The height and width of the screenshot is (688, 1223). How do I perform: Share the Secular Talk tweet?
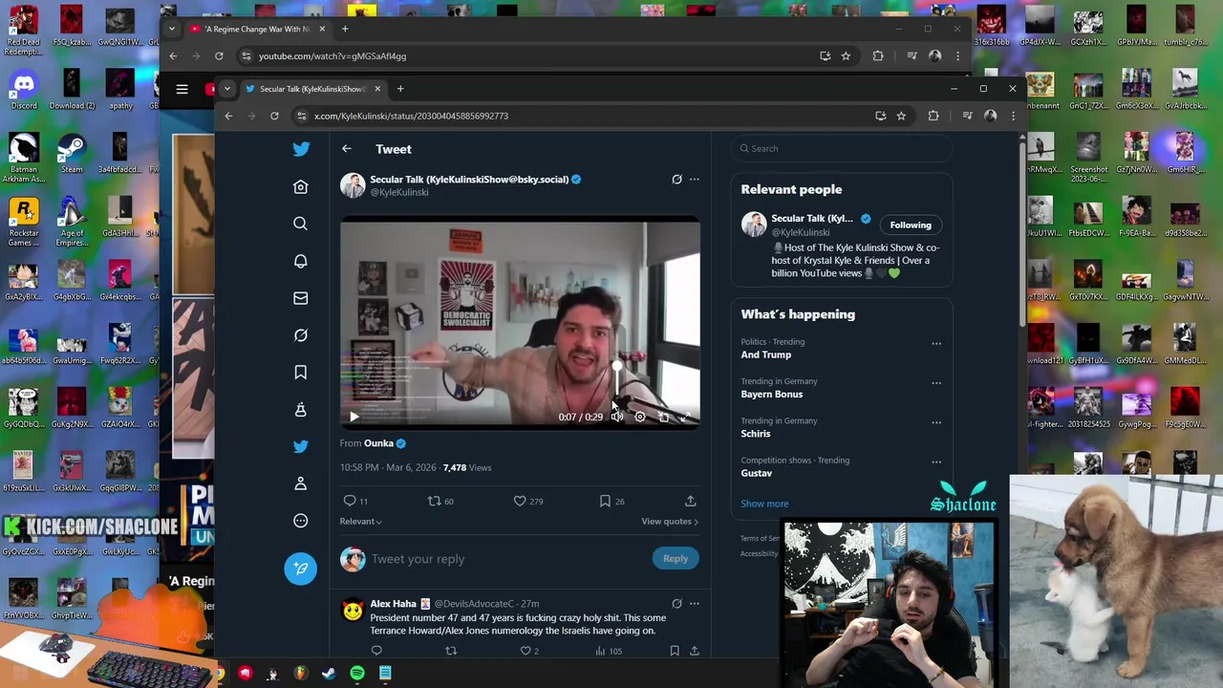(x=690, y=501)
